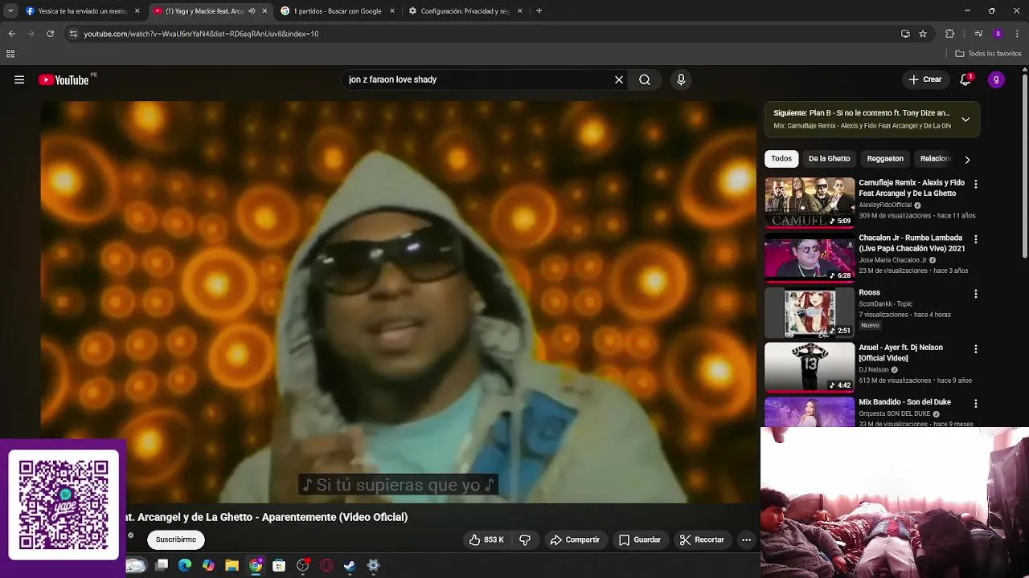Open the apps grid in bookmarks bar

tap(10, 54)
